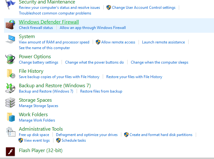The height and width of the screenshot is (159, 214).
Task: Click Check firewall status
Action: pos(36,28)
